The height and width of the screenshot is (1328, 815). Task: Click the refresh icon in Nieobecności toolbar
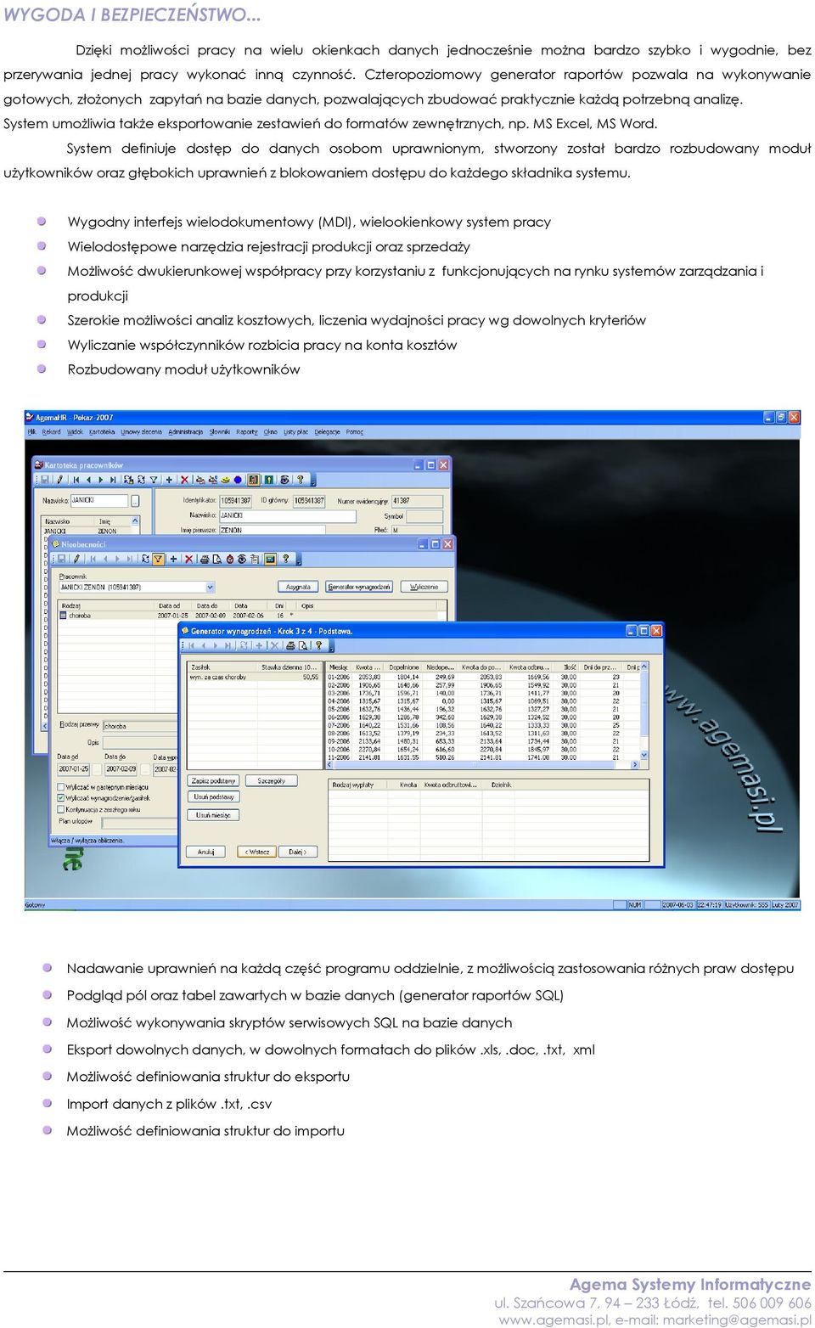[145, 559]
